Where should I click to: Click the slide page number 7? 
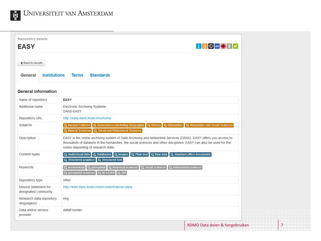coord(282,225)
